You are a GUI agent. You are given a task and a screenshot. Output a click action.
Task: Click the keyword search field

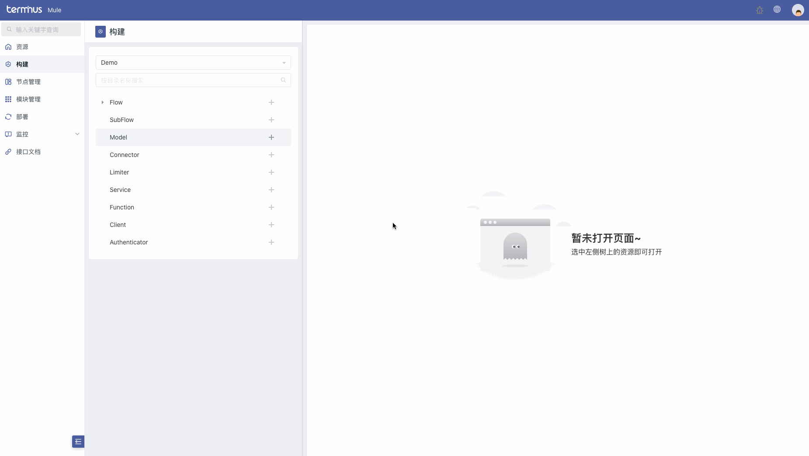click(41, 29)
